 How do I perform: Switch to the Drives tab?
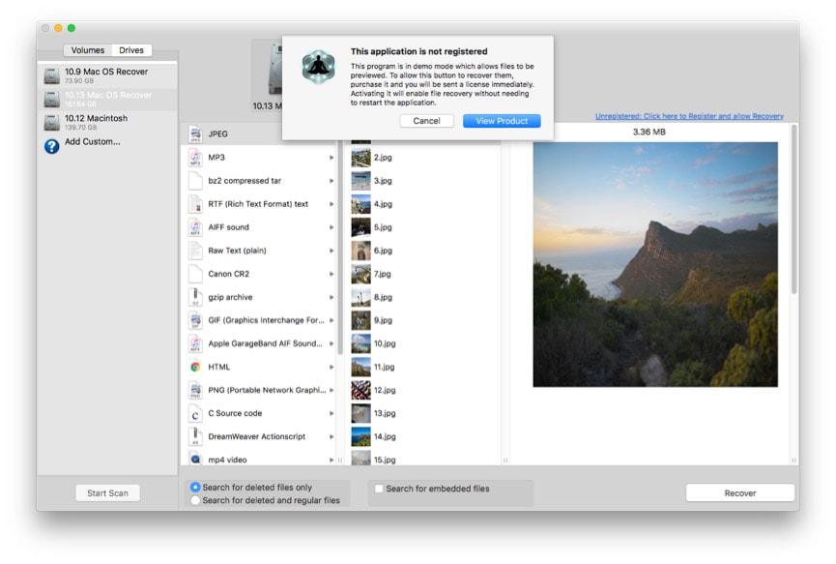point(130,50)
